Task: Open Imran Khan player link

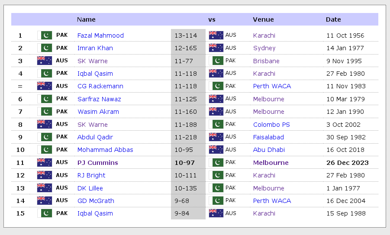Action: pos(95,48)
